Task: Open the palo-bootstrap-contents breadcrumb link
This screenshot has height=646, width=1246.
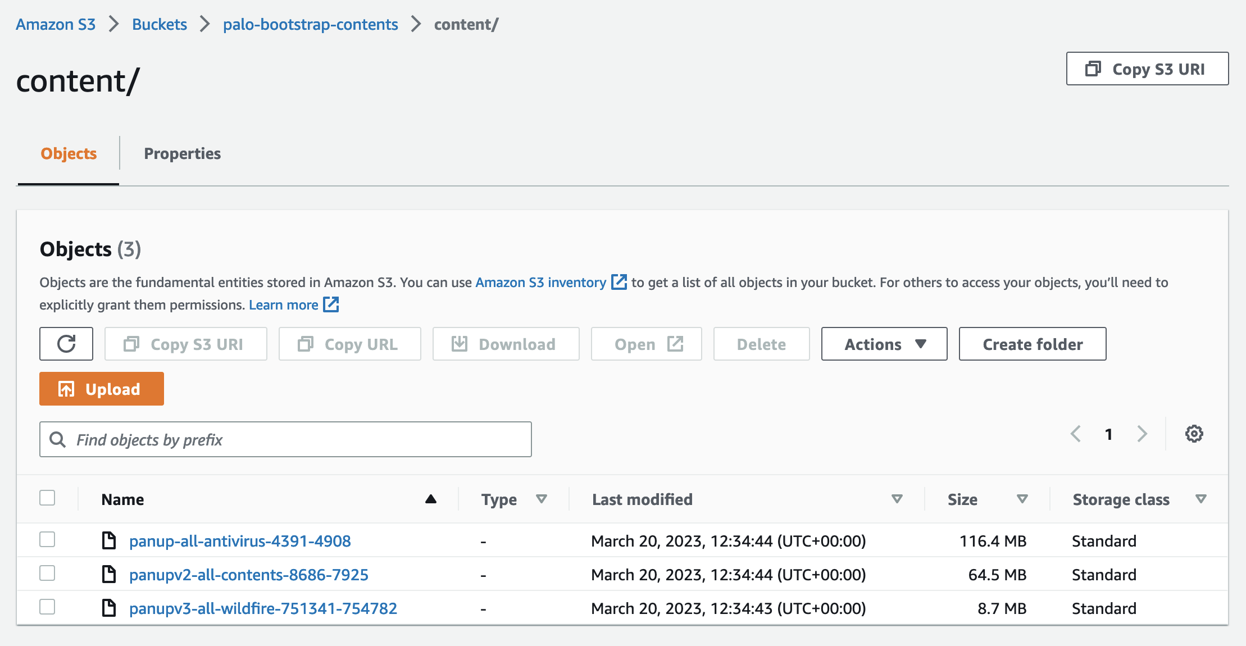Action: (x=311, y=24)
